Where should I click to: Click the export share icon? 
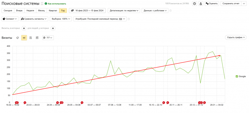coord(201,3)
